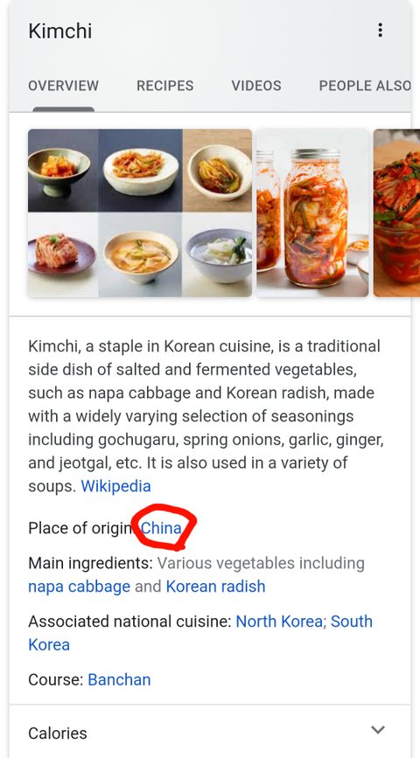The image size is (420, 758).
Task: Tap the white water kimchi bowl picture
Action: click(217, 254)
